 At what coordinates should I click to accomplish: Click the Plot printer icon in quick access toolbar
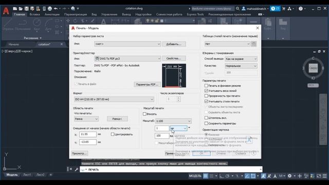click(x=50, y=9)
